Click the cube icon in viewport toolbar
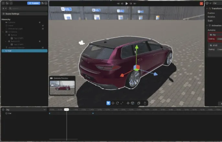Image resolution: width=222 pixels, height=142 pixels. coord(133,103)
